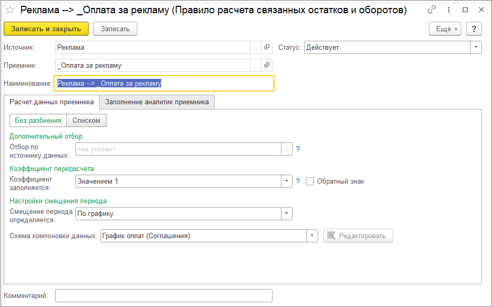Copy link to this rule via chain icon
The width and height of the screenshot is (492, 307).
point(432,10)
